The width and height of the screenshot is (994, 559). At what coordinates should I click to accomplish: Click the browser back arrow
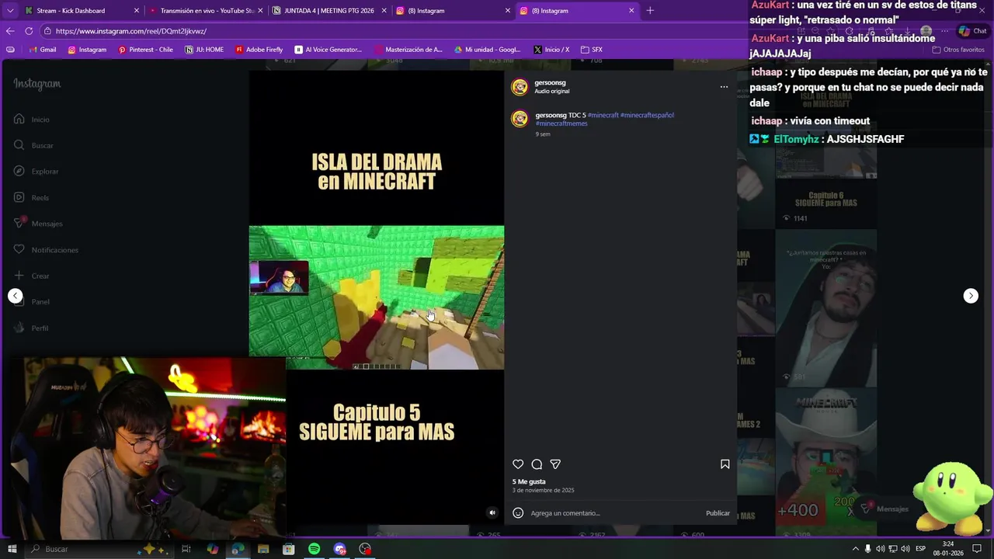tap(10, 31)
